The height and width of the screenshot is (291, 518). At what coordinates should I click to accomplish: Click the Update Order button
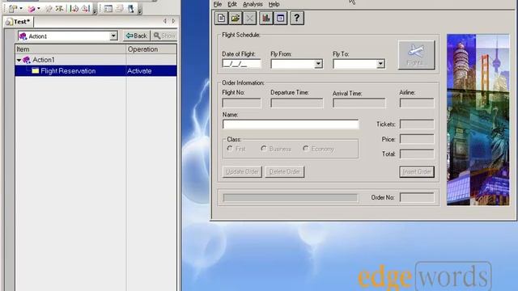[242, 171]
